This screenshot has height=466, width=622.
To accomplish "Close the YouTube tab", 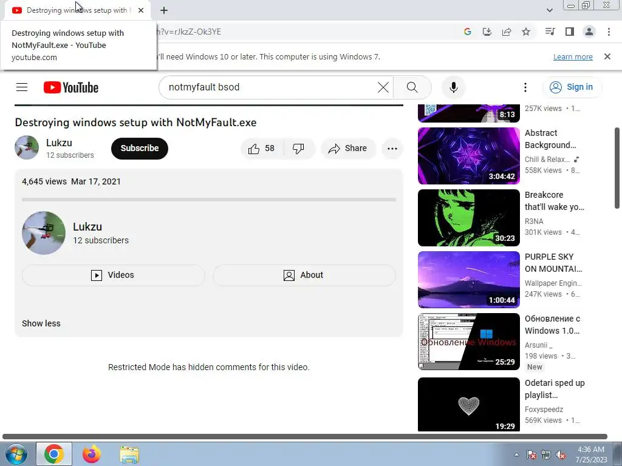I will point(141,10).
